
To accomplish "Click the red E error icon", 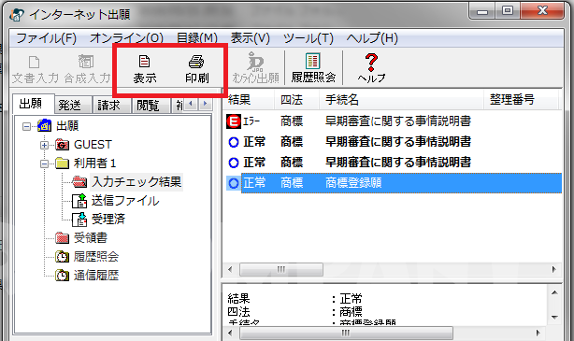I will [x=234, y=121].
